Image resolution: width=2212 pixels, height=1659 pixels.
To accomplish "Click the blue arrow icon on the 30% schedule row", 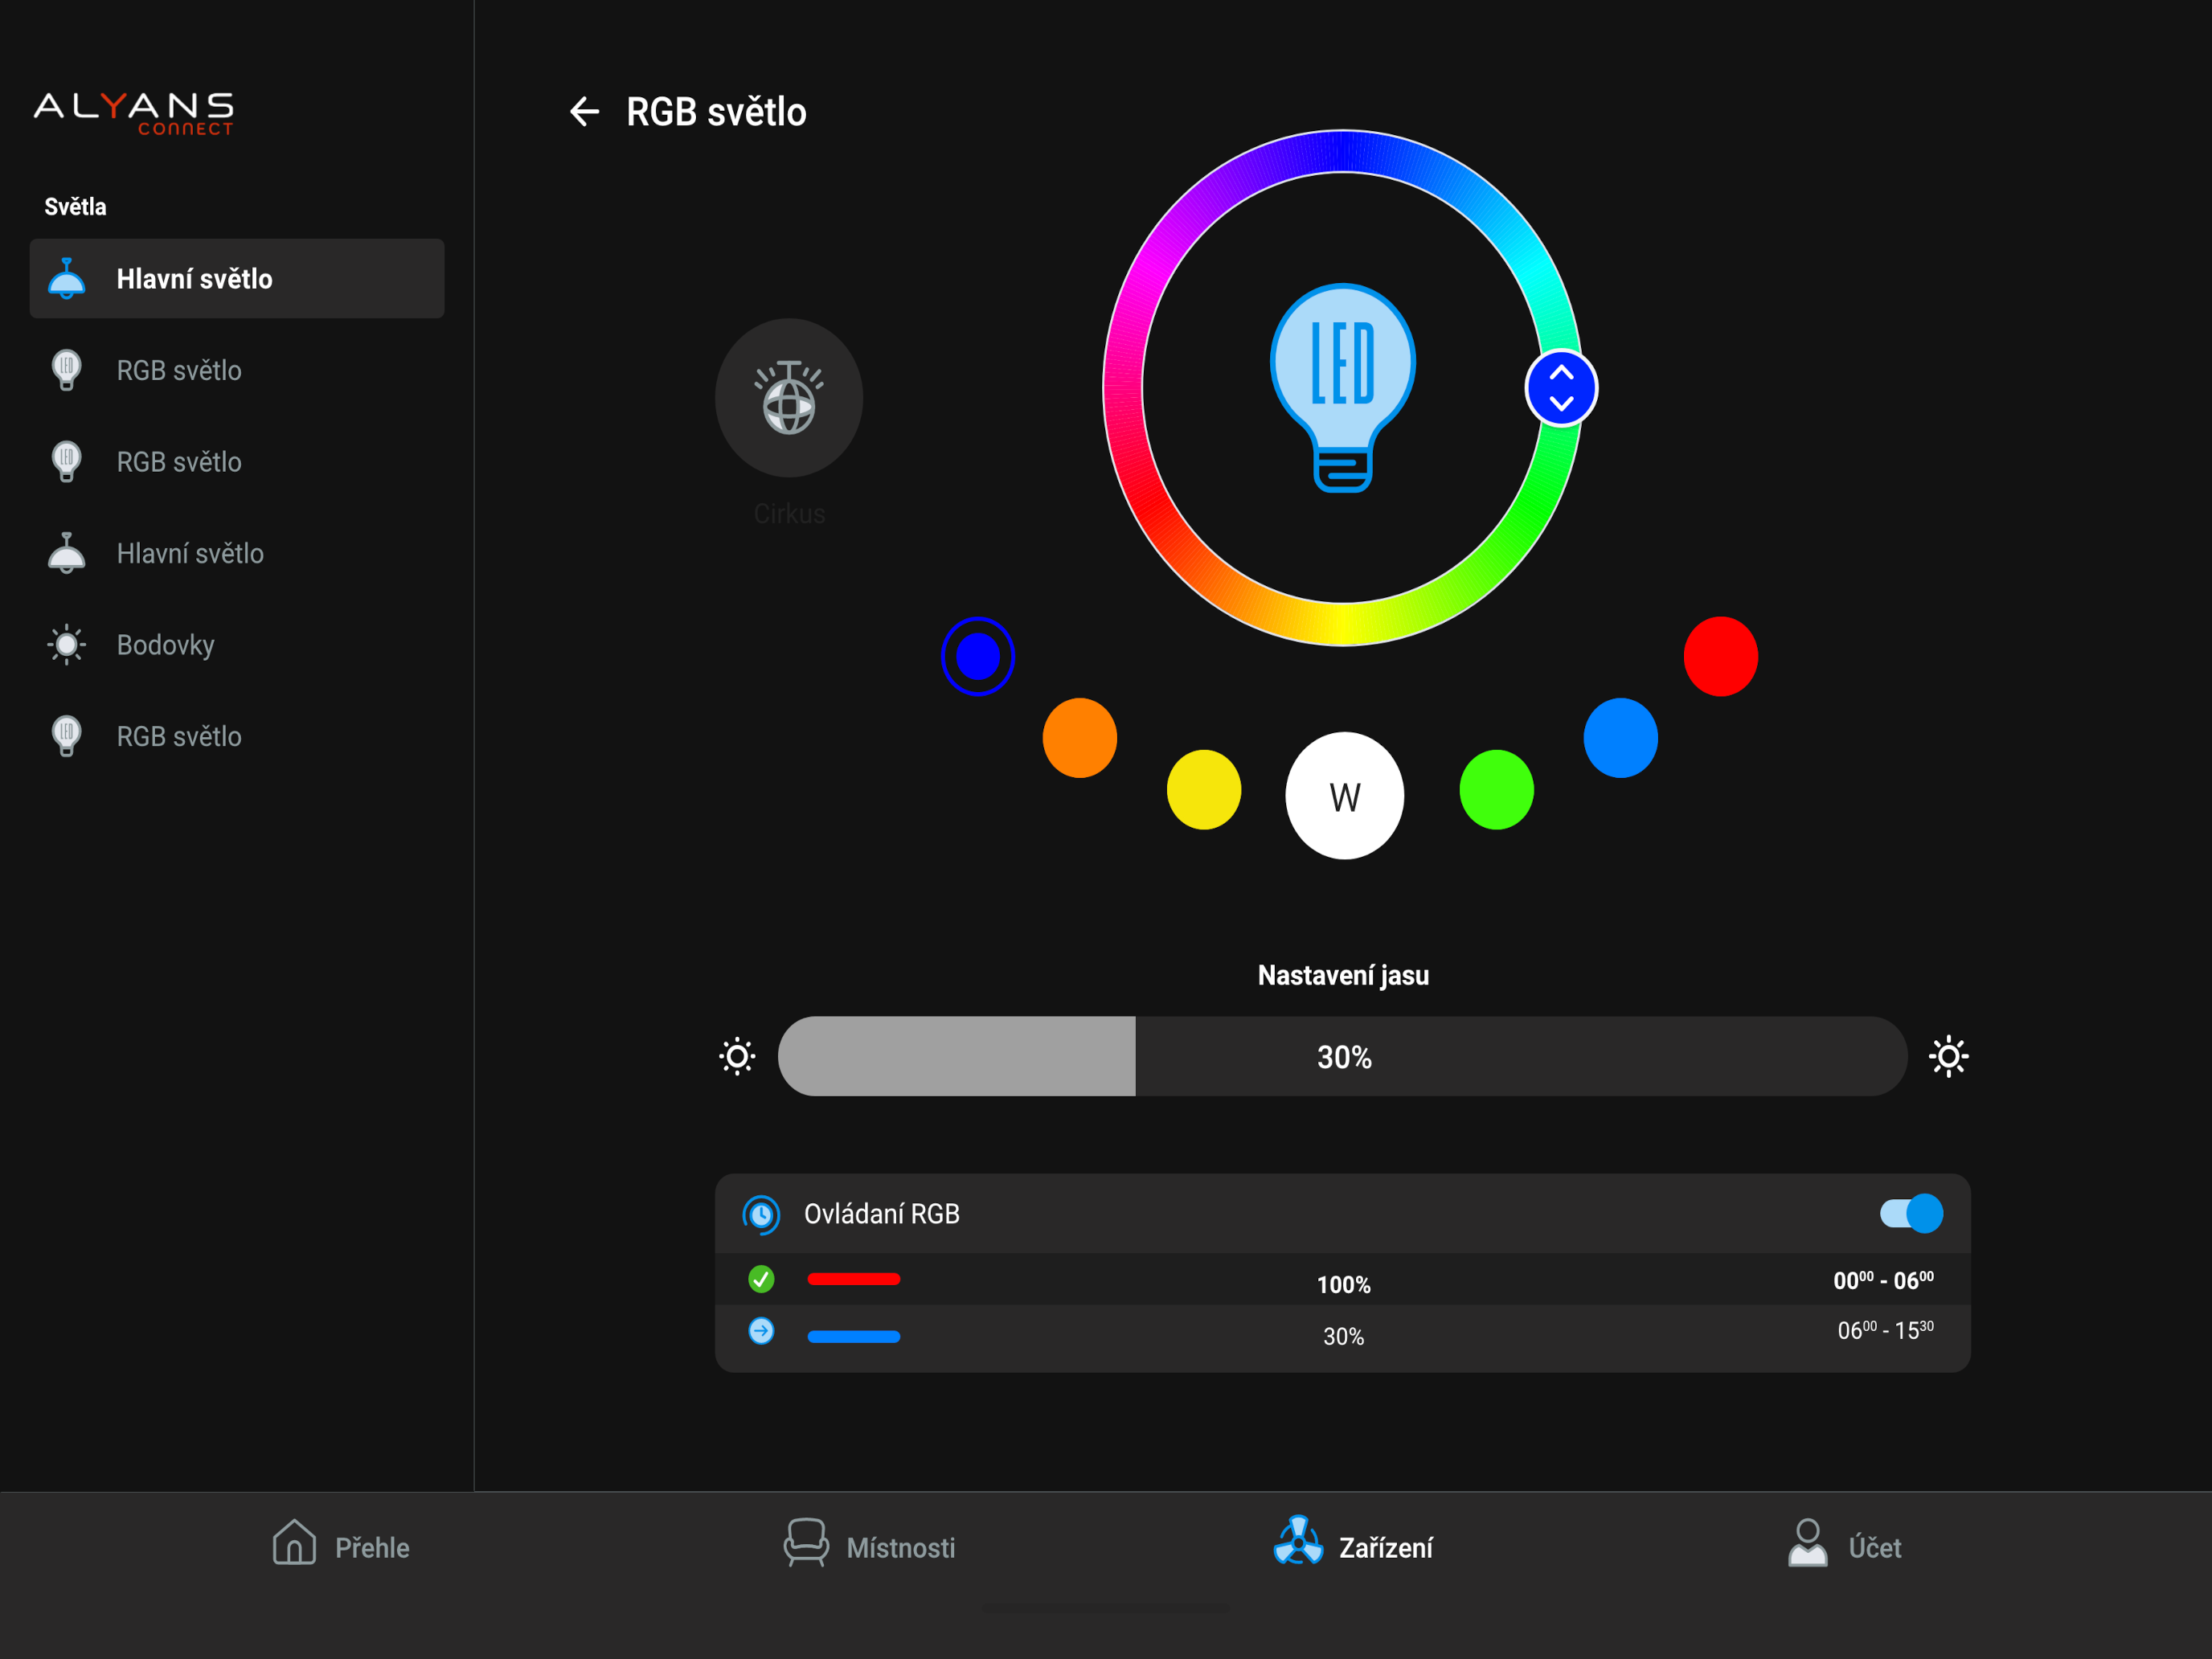I will 761,1331.
